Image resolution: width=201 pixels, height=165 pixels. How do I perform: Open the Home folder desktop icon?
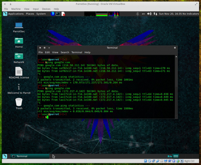click(x=19, y=41)
